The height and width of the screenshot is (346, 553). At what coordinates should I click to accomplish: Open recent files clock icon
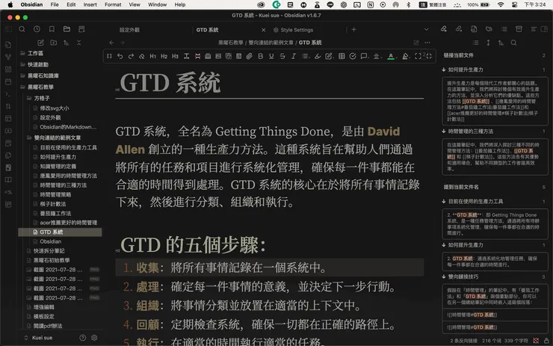coord(37,29)
